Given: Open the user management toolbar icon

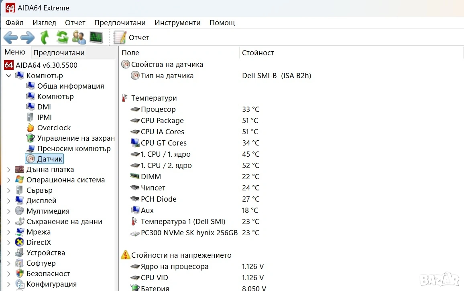Looking at the screenshot, I should tap(79, 38).
